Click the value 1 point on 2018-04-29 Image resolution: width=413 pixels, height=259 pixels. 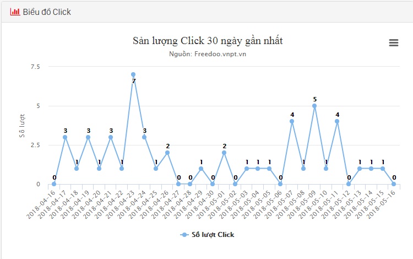202,169
